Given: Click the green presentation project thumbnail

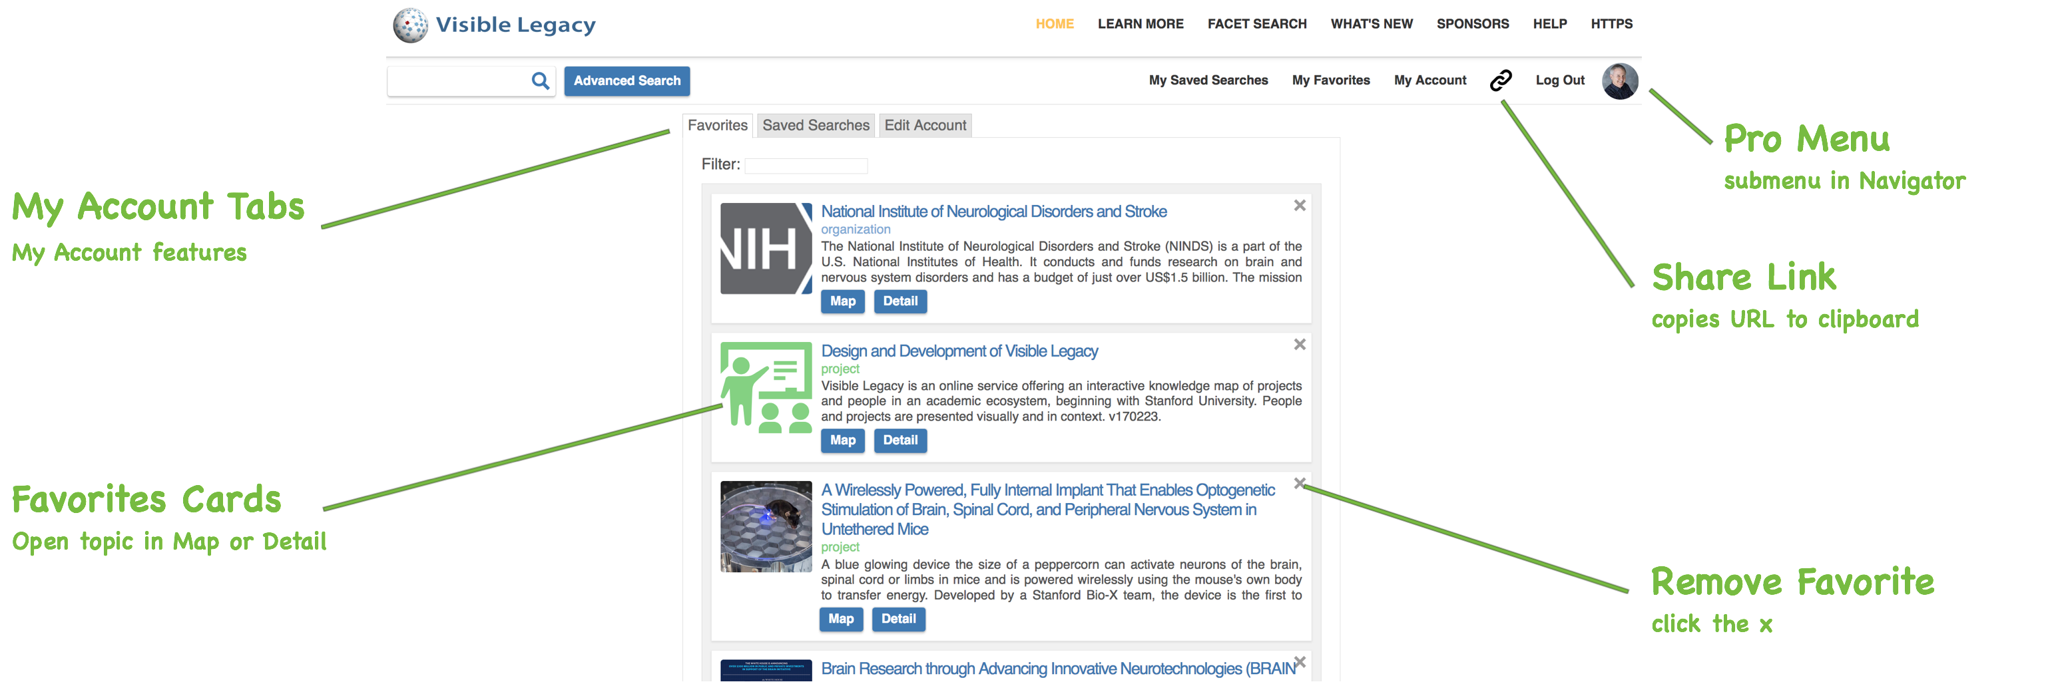Looking at the screenshot, I should tap(765, 387).
